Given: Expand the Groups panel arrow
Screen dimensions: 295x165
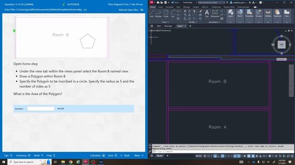Looking at the screenshot, I should pos(259,22).
